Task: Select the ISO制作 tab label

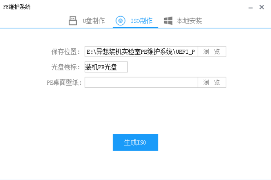Action: (141, 21)
